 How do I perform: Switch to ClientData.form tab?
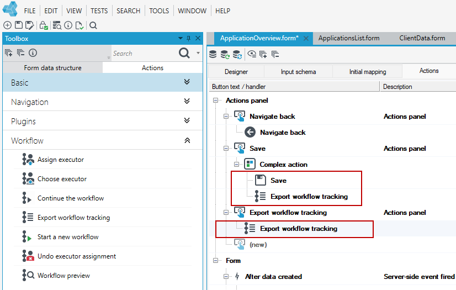[422, 38]
